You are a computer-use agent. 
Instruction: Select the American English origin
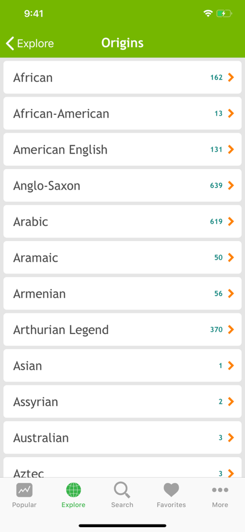tap(122, 149)
